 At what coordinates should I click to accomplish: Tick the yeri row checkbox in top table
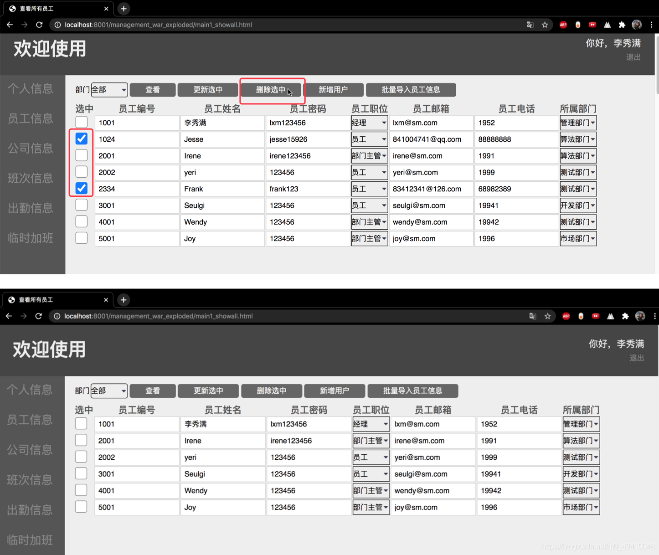82,171
